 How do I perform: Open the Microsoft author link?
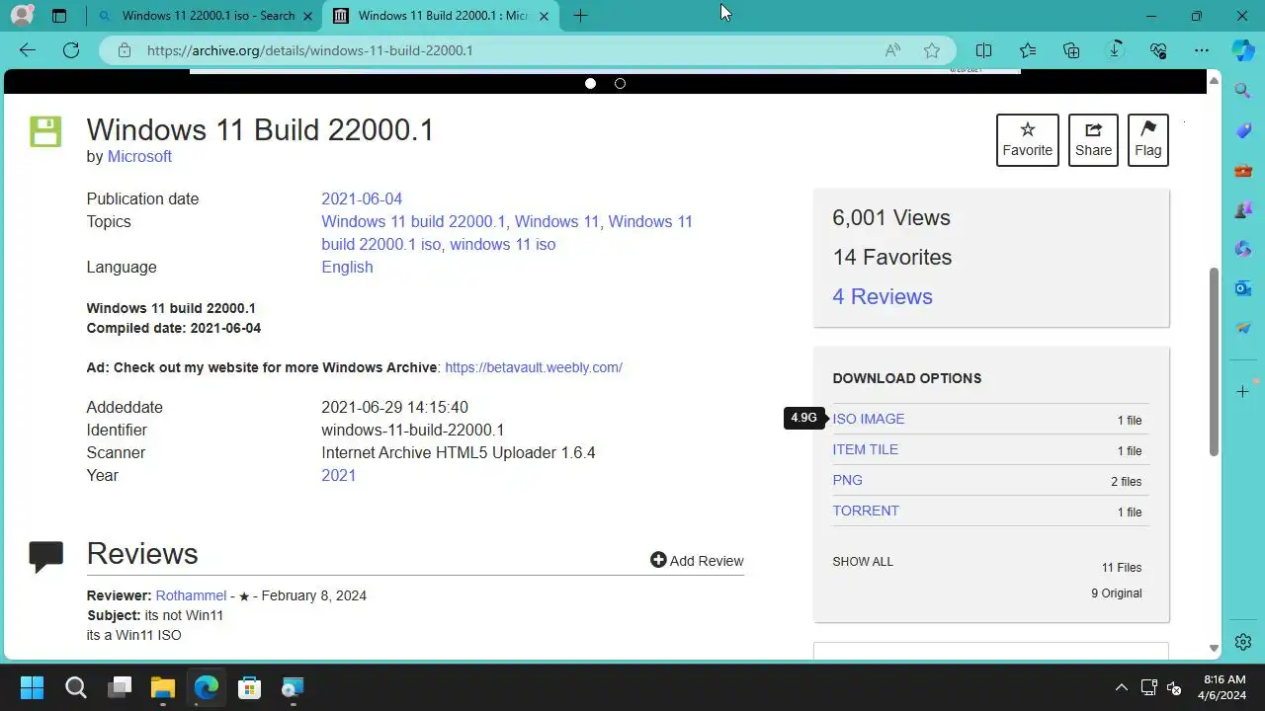click(x=139, y=156)
